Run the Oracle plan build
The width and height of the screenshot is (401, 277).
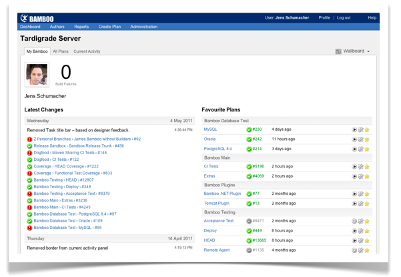click(354, 140)
